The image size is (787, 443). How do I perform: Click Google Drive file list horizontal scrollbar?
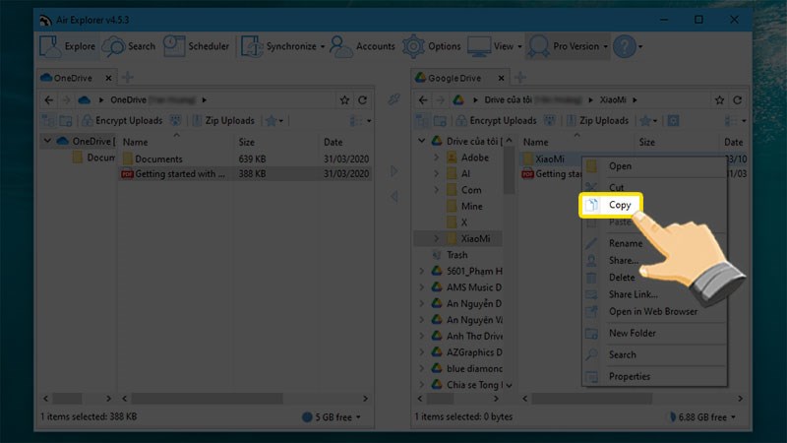tap(592, 399)
